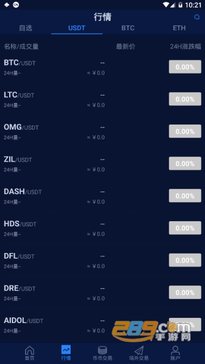Open the DRE/USDT trading pair
Viewport: 205px width, 364px height.
(102, 292)
